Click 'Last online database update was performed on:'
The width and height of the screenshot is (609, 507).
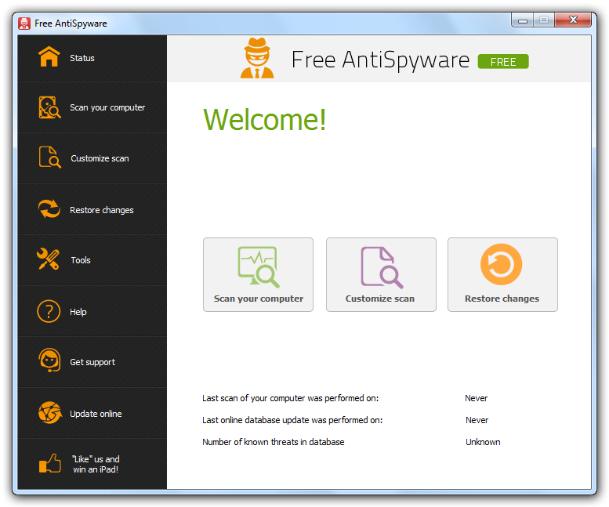coord(292,420)
